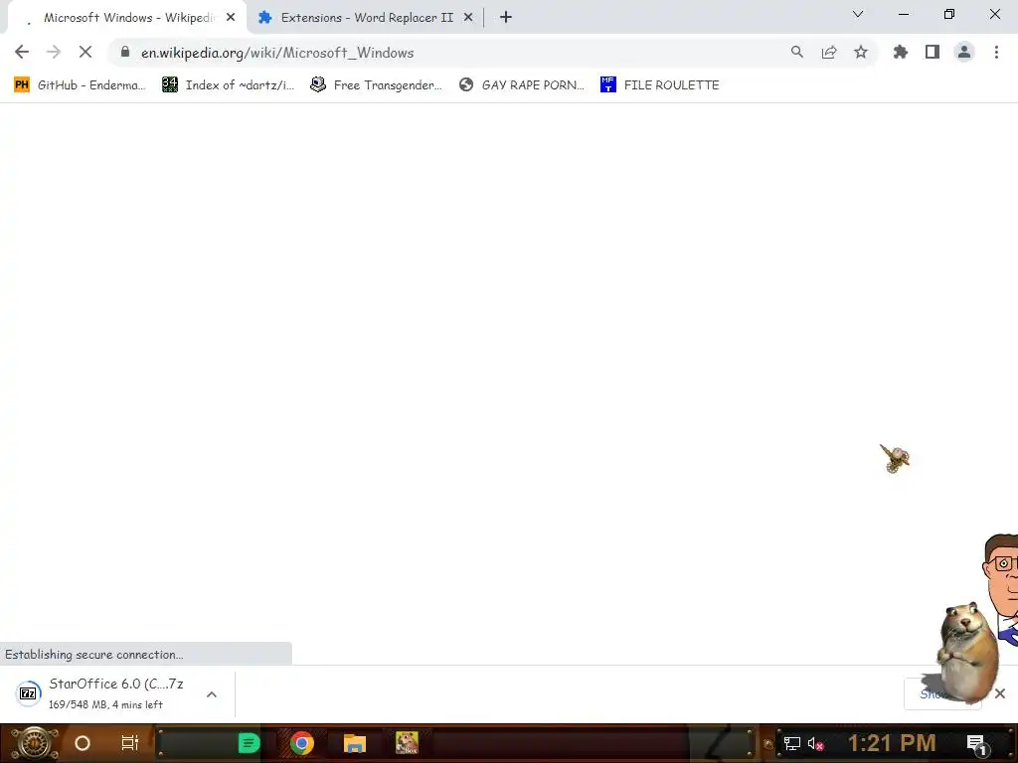Image resolution: width=1018 pixels, height=763 pixels.
Task: Open the Extensions puzzle-piece menu
Action: point(901,52)
